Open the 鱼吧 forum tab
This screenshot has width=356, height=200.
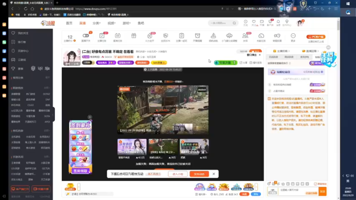tap(141, 23)
